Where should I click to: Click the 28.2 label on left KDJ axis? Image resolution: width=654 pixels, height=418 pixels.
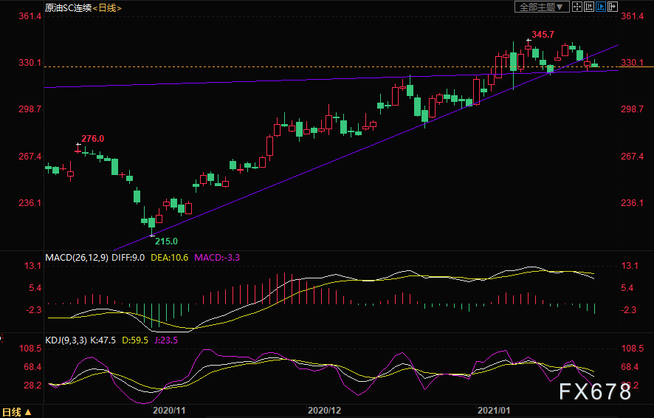click(32, 385)
